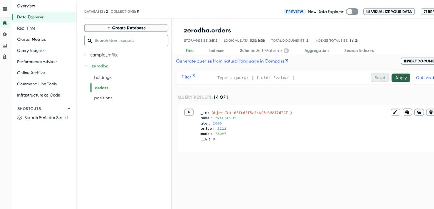Expand the RELIANCE document fields
Viewport: 434px width, 209px height.
(x=189, y=112)
